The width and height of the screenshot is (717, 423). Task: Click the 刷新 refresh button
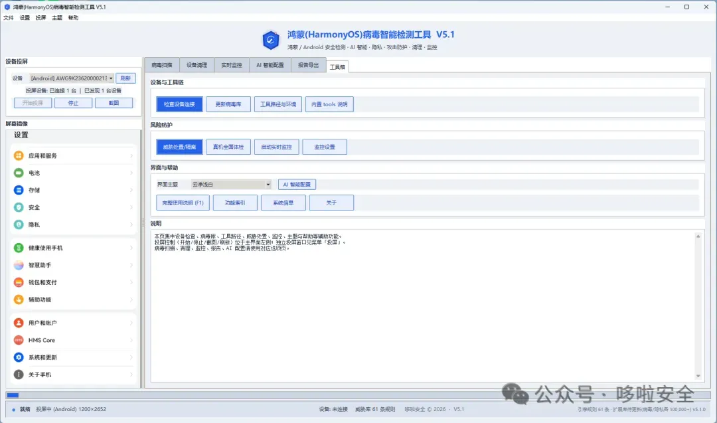(125, 78)
